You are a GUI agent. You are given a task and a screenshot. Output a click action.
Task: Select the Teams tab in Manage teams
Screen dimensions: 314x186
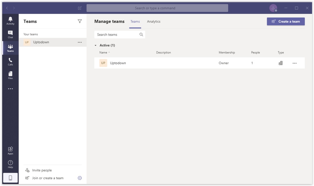[x=135, y=22]
